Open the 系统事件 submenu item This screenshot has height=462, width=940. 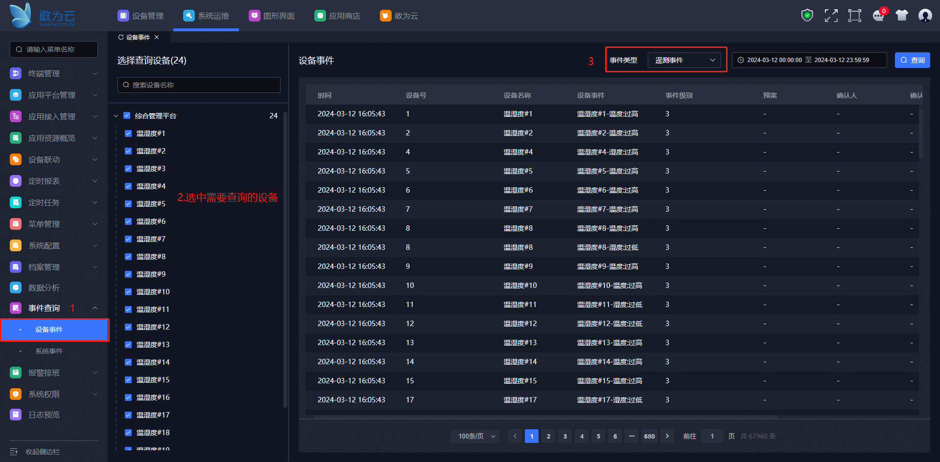[x=49, y=351]
